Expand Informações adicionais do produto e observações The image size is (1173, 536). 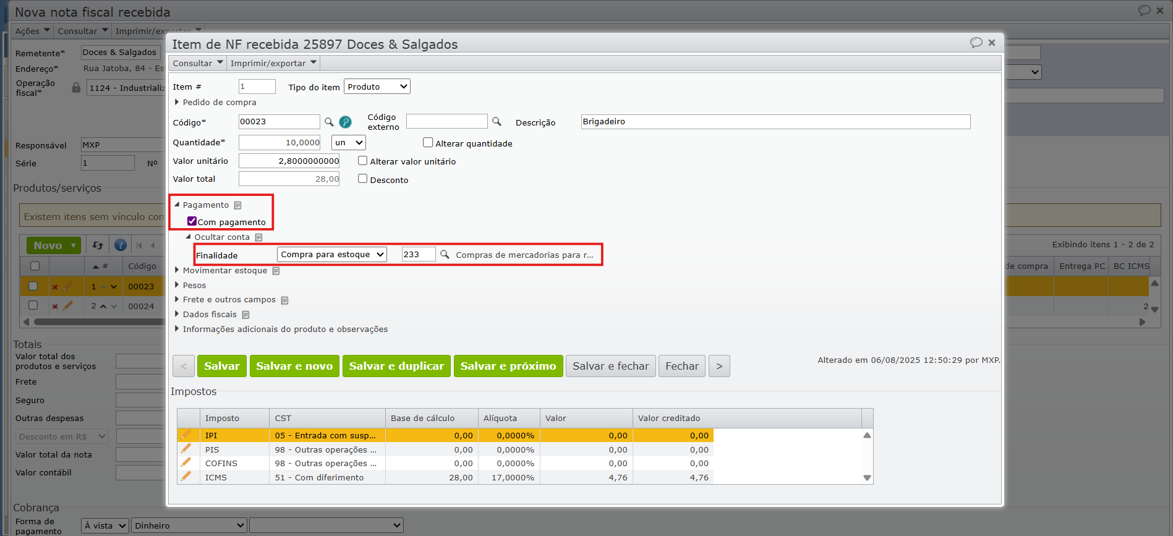coord(177,329)
